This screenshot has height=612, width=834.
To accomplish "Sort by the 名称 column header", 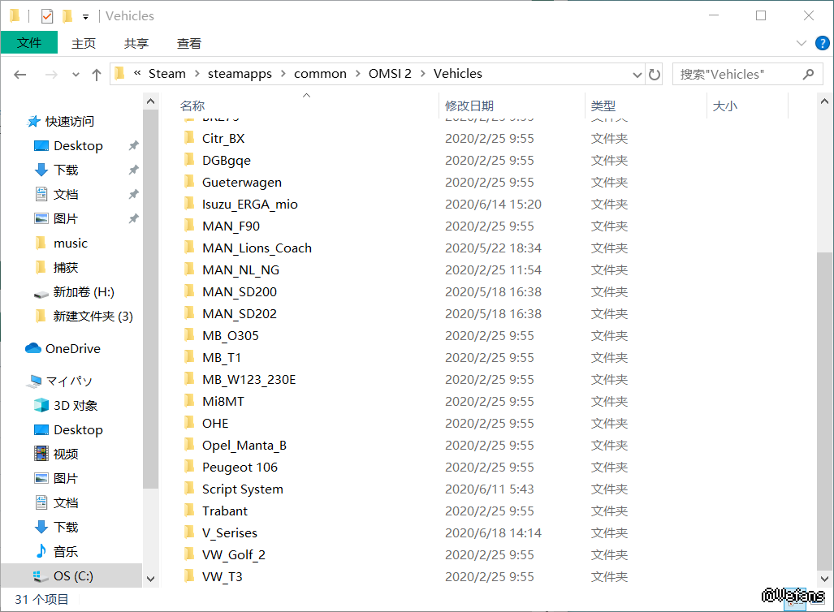I will [x=192, y=106].
